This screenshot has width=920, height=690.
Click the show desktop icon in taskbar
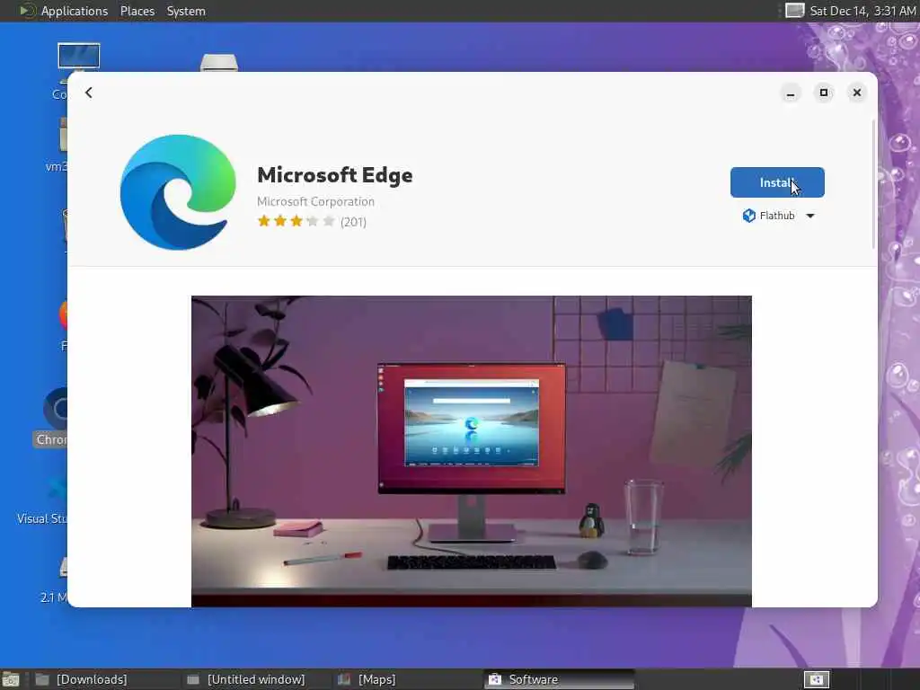pos(11,680)
